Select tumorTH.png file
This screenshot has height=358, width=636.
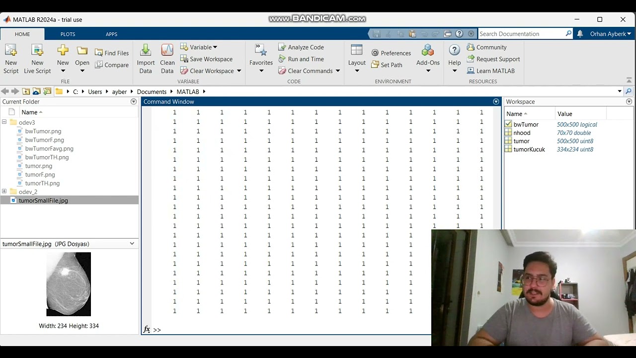[42, 183]
